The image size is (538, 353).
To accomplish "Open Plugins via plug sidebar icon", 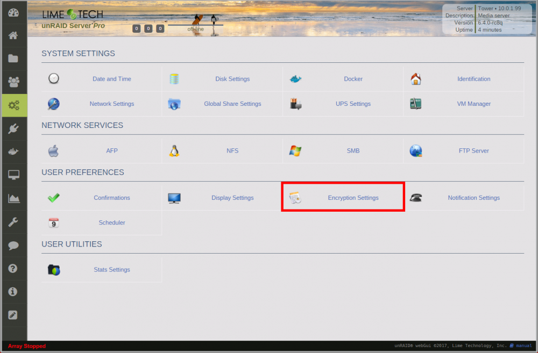I will coord(13,128).
